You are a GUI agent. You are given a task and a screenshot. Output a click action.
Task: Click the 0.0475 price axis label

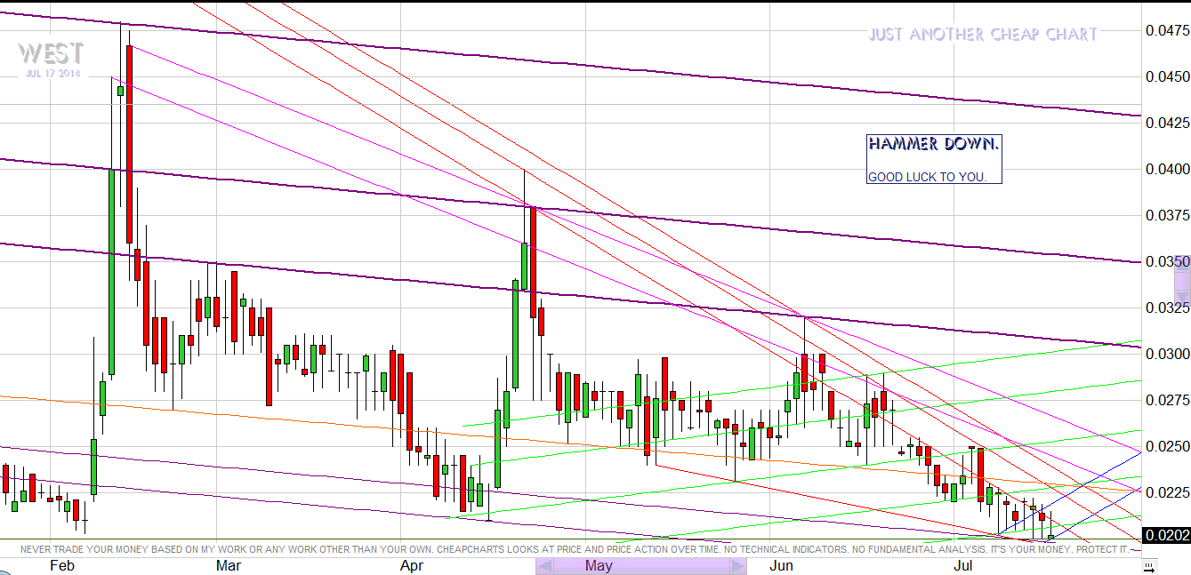point(1165,30)
